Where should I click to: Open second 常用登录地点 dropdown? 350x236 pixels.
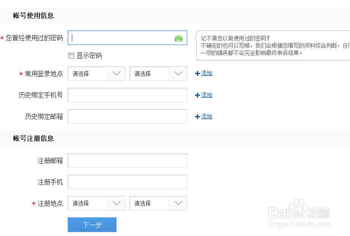point(158,74)
